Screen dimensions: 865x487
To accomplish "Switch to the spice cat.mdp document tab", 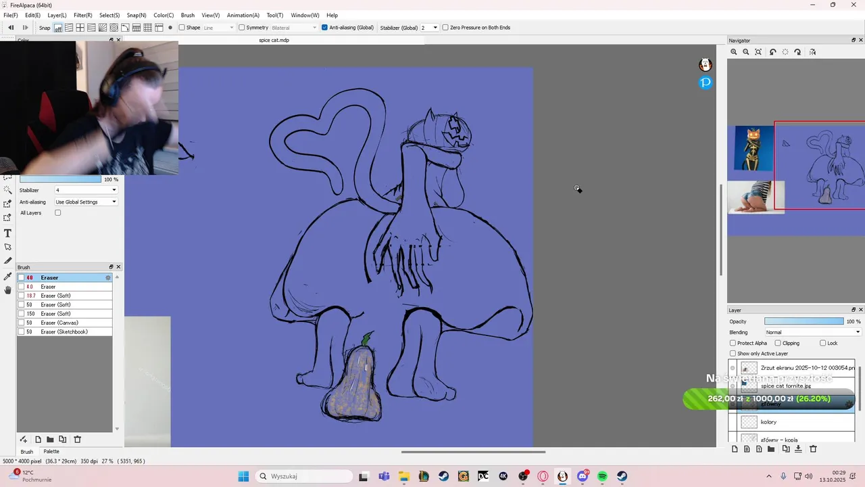I will [x=274, y=41].
